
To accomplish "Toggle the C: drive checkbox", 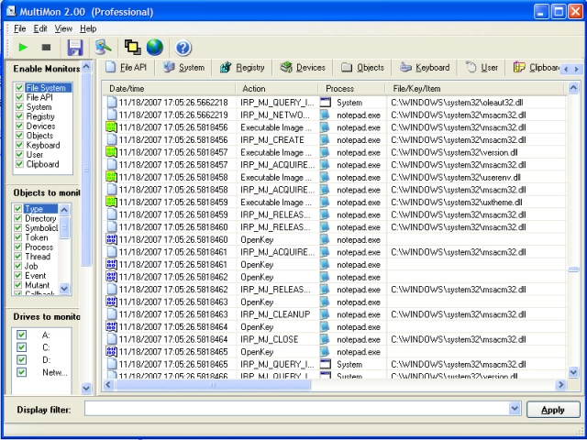I will (22, 347).
